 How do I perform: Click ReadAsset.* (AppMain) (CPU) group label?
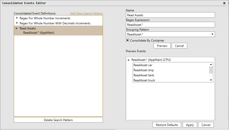(151, 60)
